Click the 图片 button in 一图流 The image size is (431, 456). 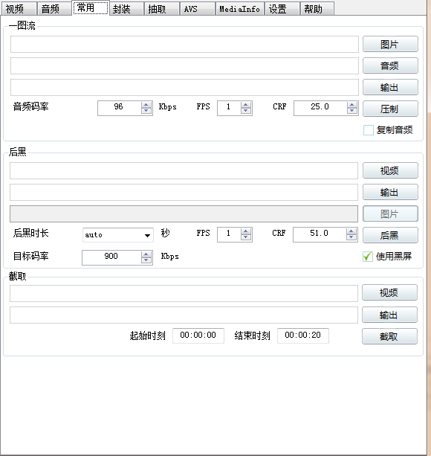coord(390,44)
